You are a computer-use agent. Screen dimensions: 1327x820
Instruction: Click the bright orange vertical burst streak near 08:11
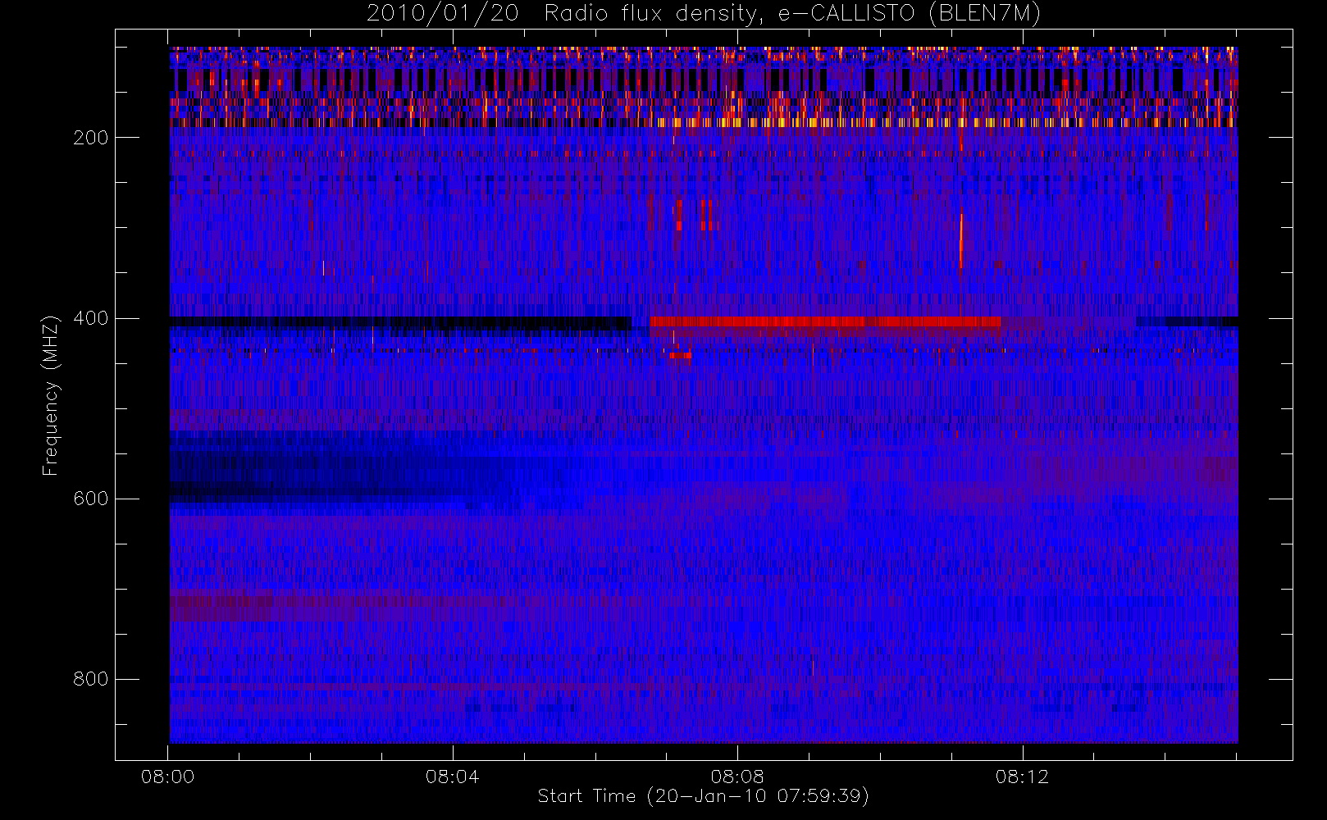pos(961,240)
